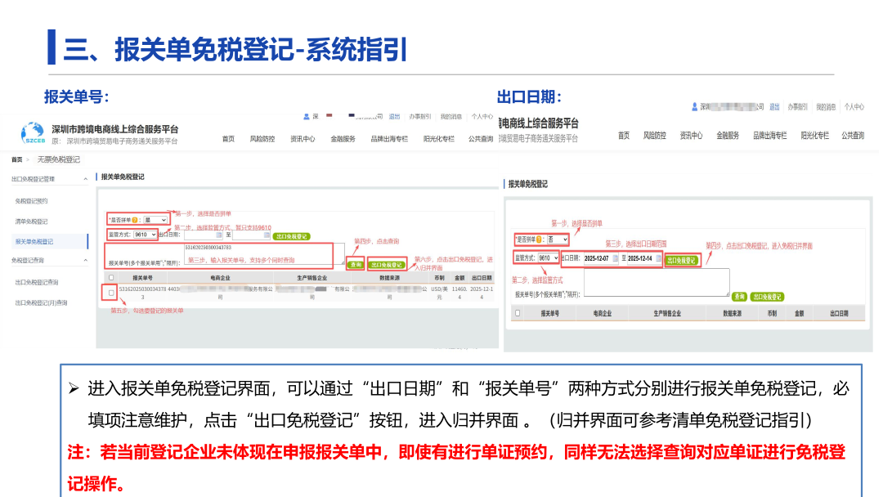The image size is (883, 497).
Task: Open calendar picker for 2025-12-14 end date
Action: tap(659, 258)
